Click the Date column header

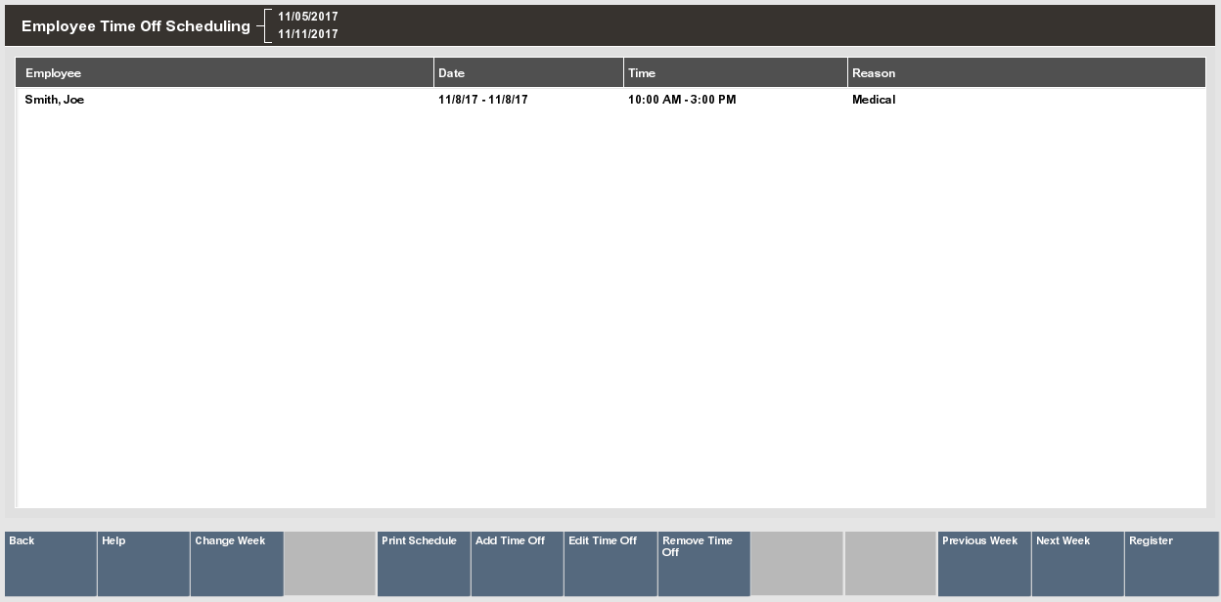pyautogui.click(x=528, y=72)
